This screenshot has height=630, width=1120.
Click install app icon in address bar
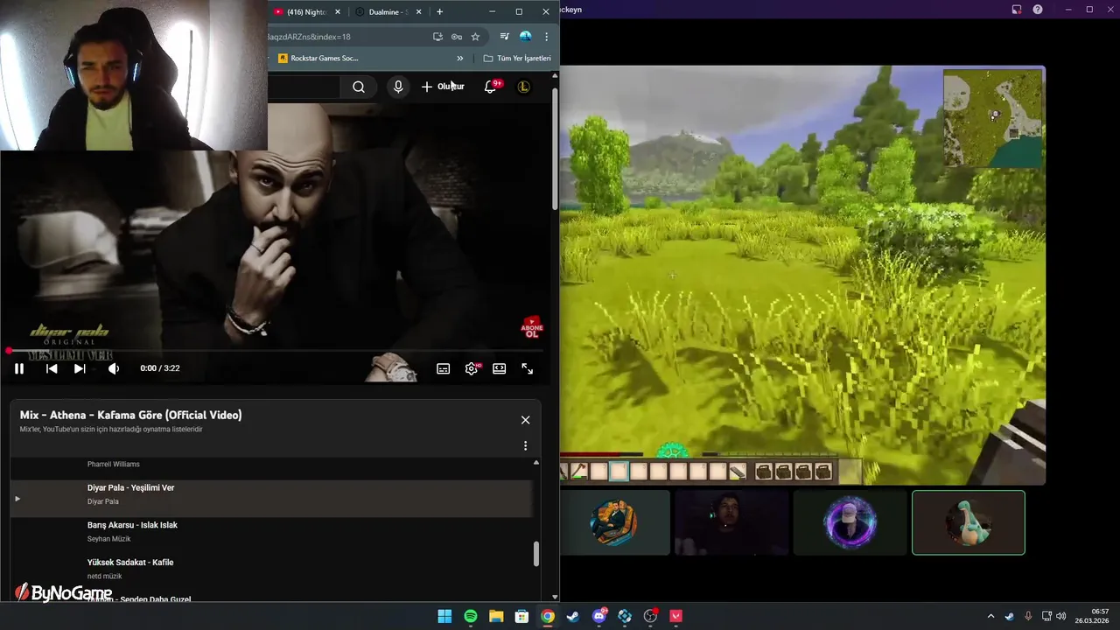pos(437,37)
